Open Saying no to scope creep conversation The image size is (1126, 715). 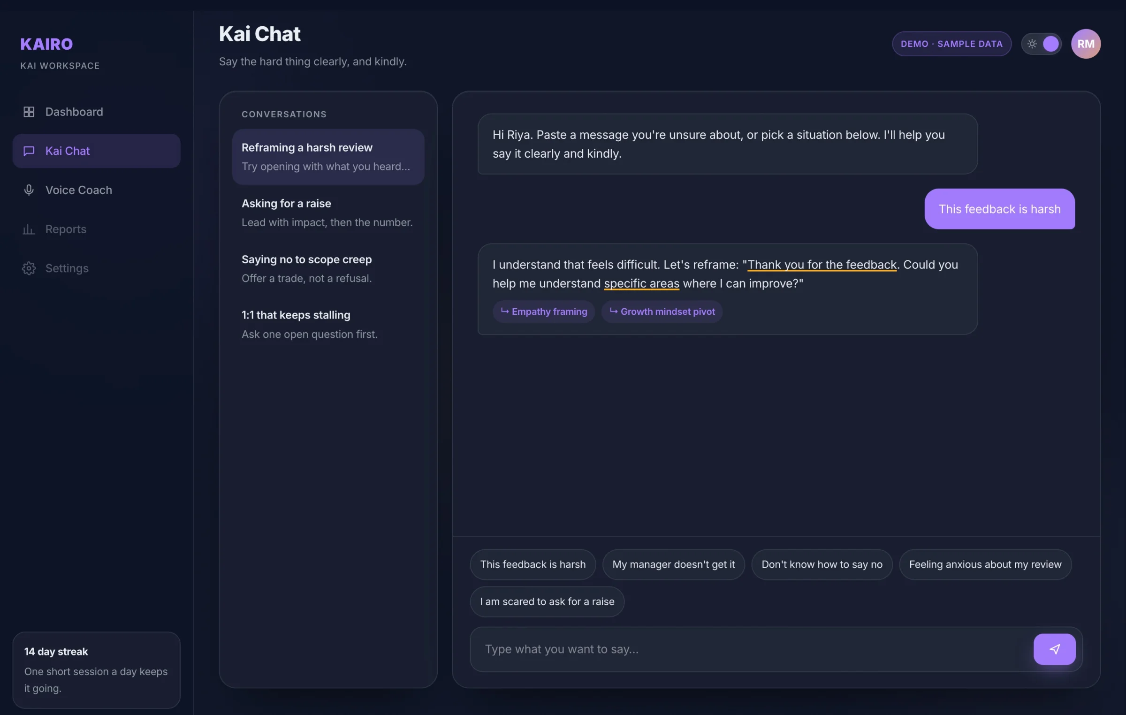tap(328, 268)
